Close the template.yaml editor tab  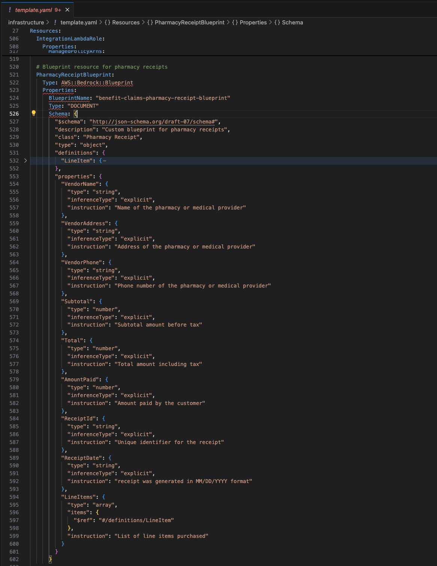pos(67,10)
